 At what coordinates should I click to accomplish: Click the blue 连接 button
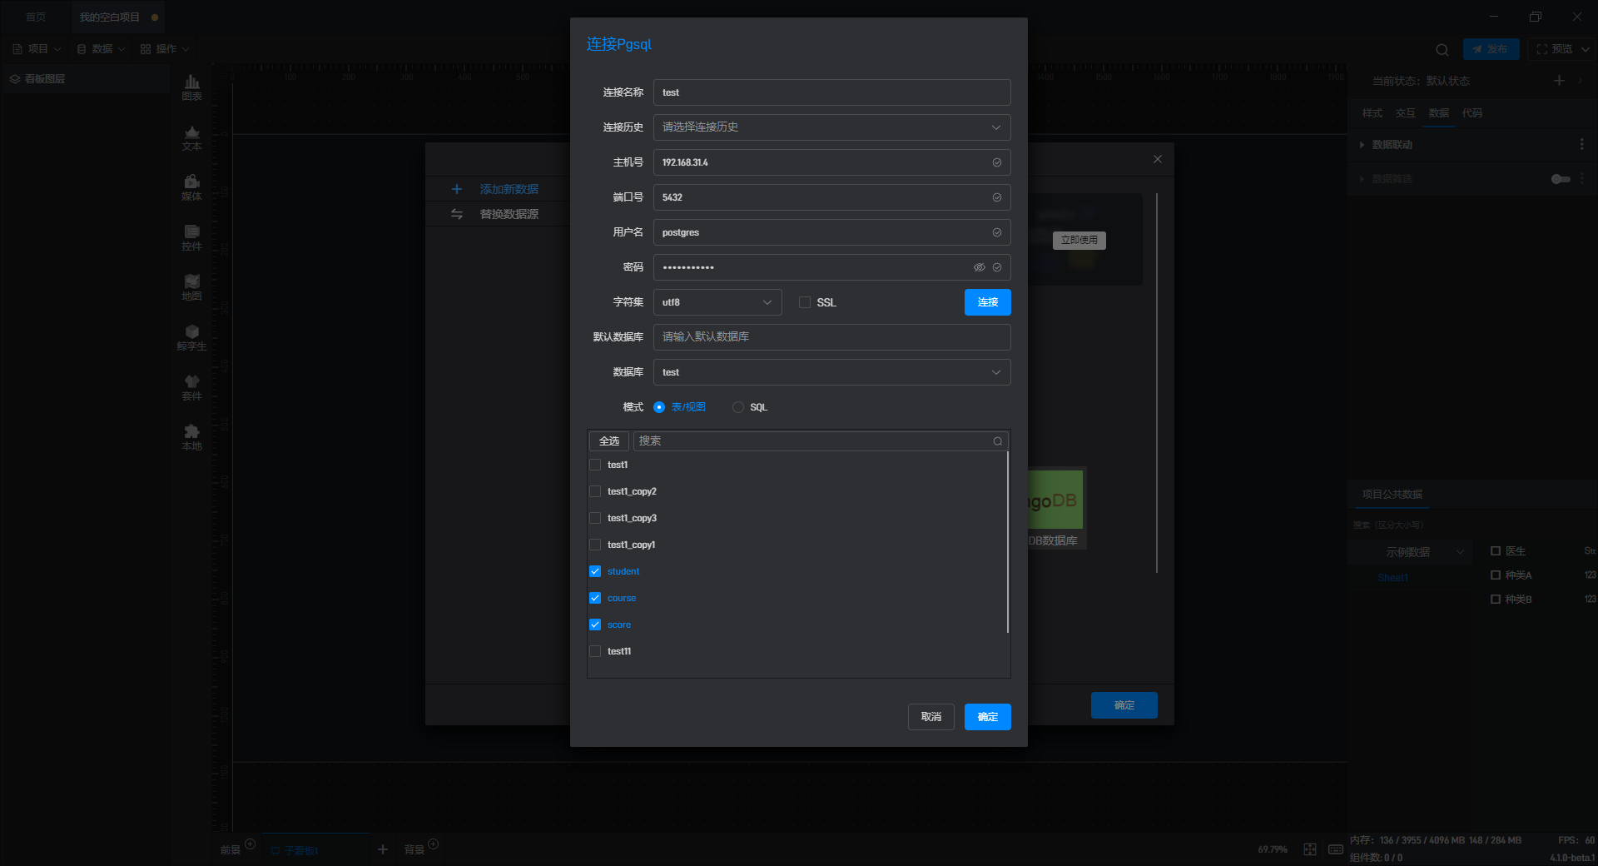coord(988,302)
